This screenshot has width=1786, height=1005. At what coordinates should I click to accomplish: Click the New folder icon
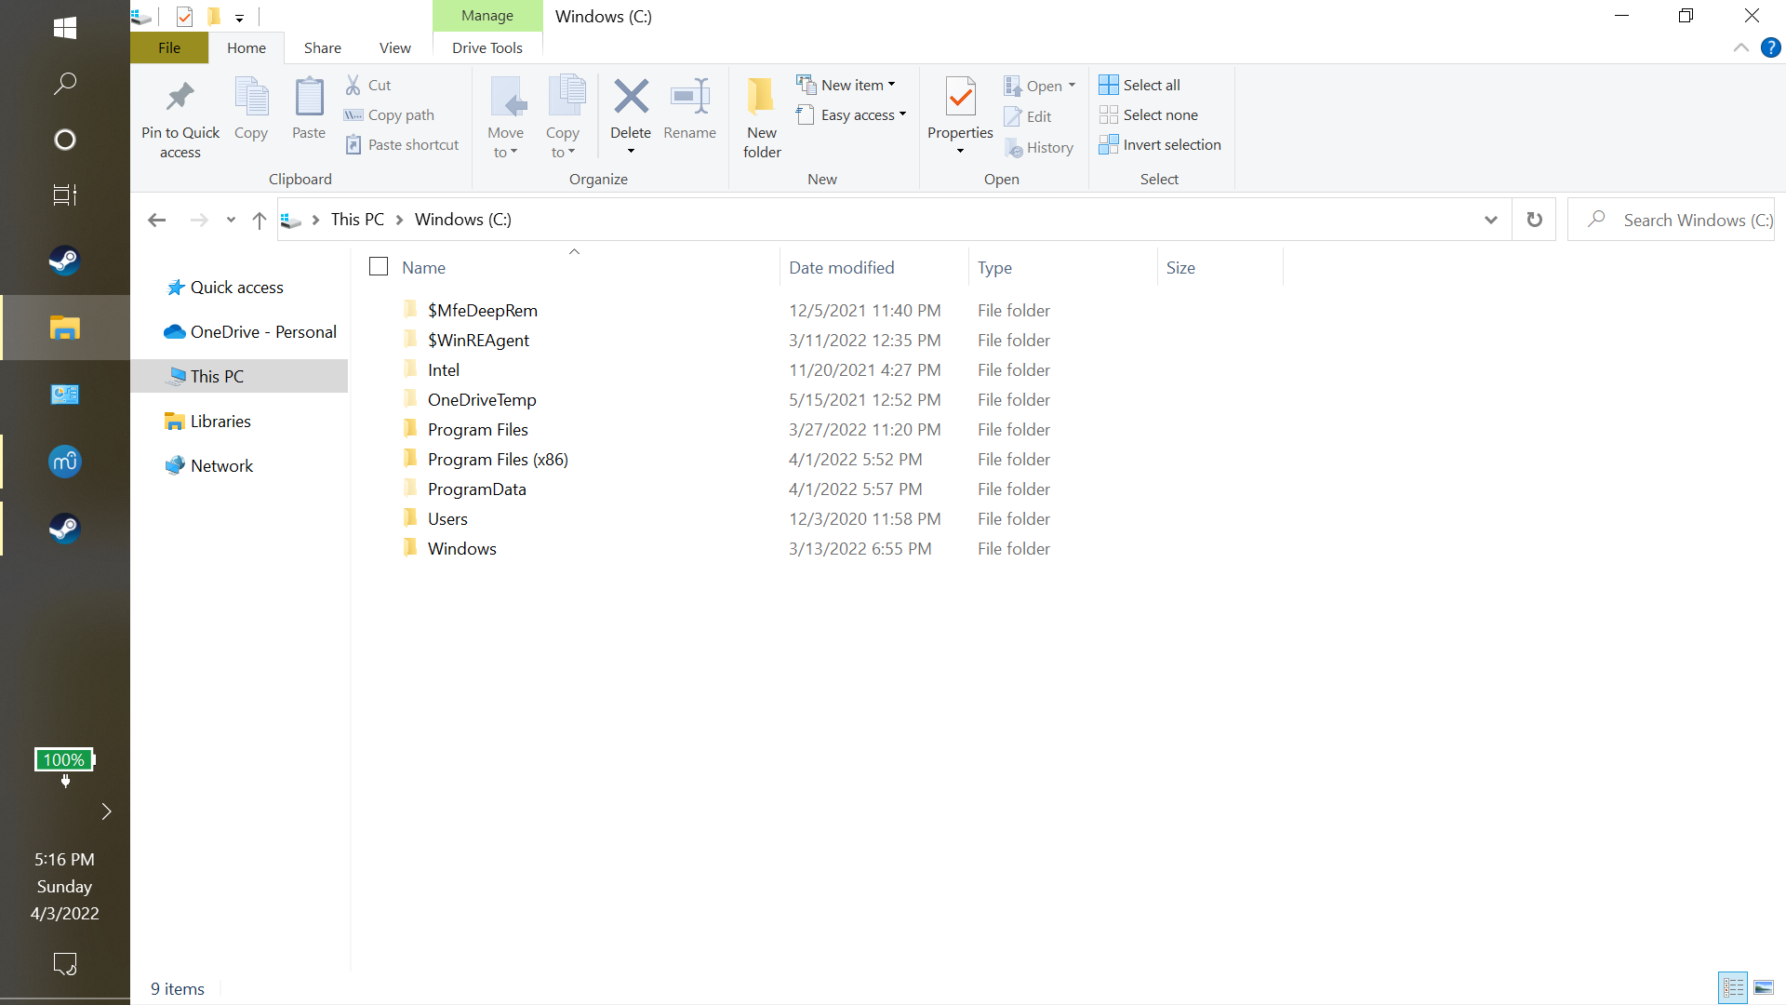pyautogui.click(x=761, y=98)
